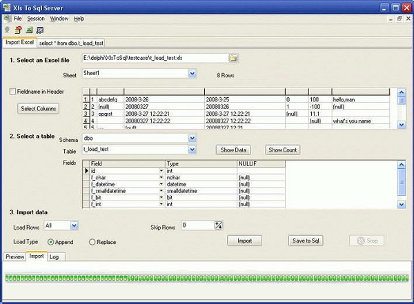This screenshot has height=304, width=414.
Task: Click cell 'what's you name' in preview
Action: 361,121
